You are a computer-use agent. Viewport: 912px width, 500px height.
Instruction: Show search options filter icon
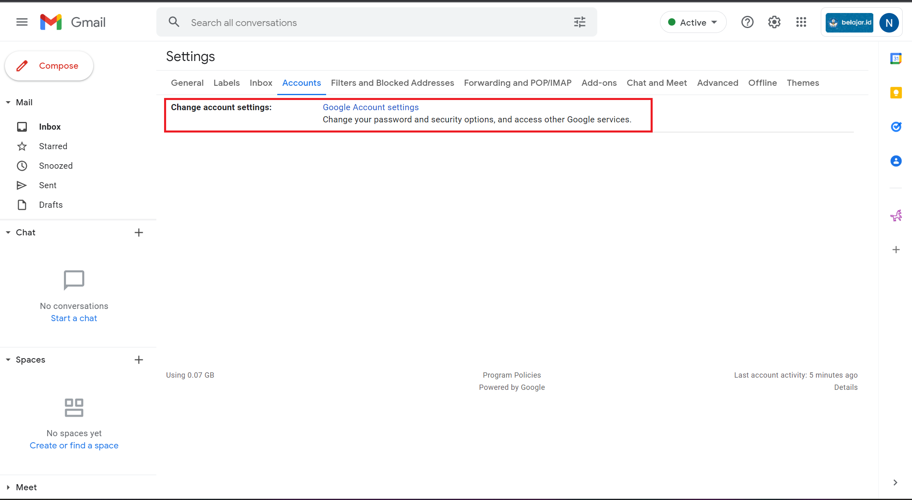[x=580, y=22]
